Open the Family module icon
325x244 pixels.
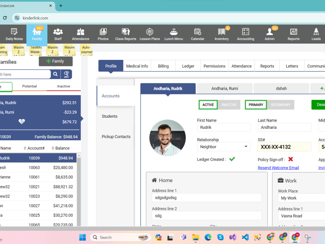click(37, 34)
